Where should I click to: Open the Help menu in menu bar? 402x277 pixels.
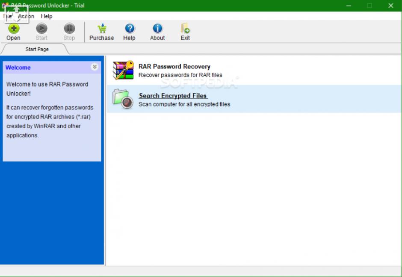47,16
